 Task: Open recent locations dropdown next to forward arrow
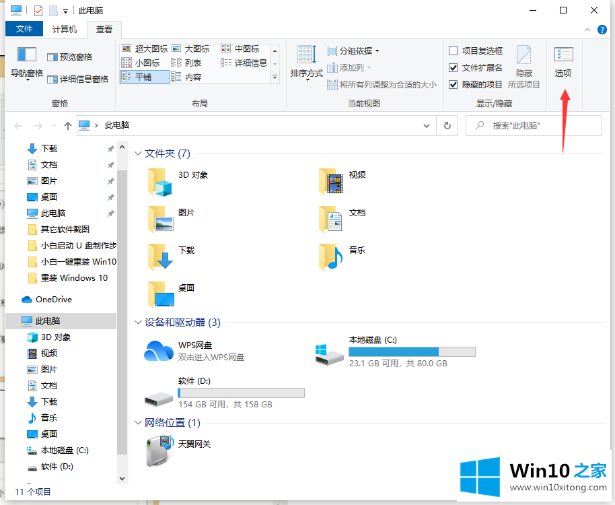(54, 125)
